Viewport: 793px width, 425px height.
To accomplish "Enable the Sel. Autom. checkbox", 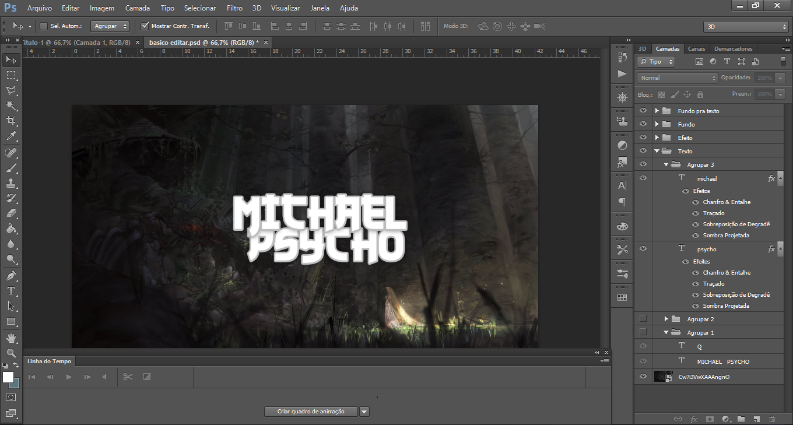I will [x=44, y=26].
